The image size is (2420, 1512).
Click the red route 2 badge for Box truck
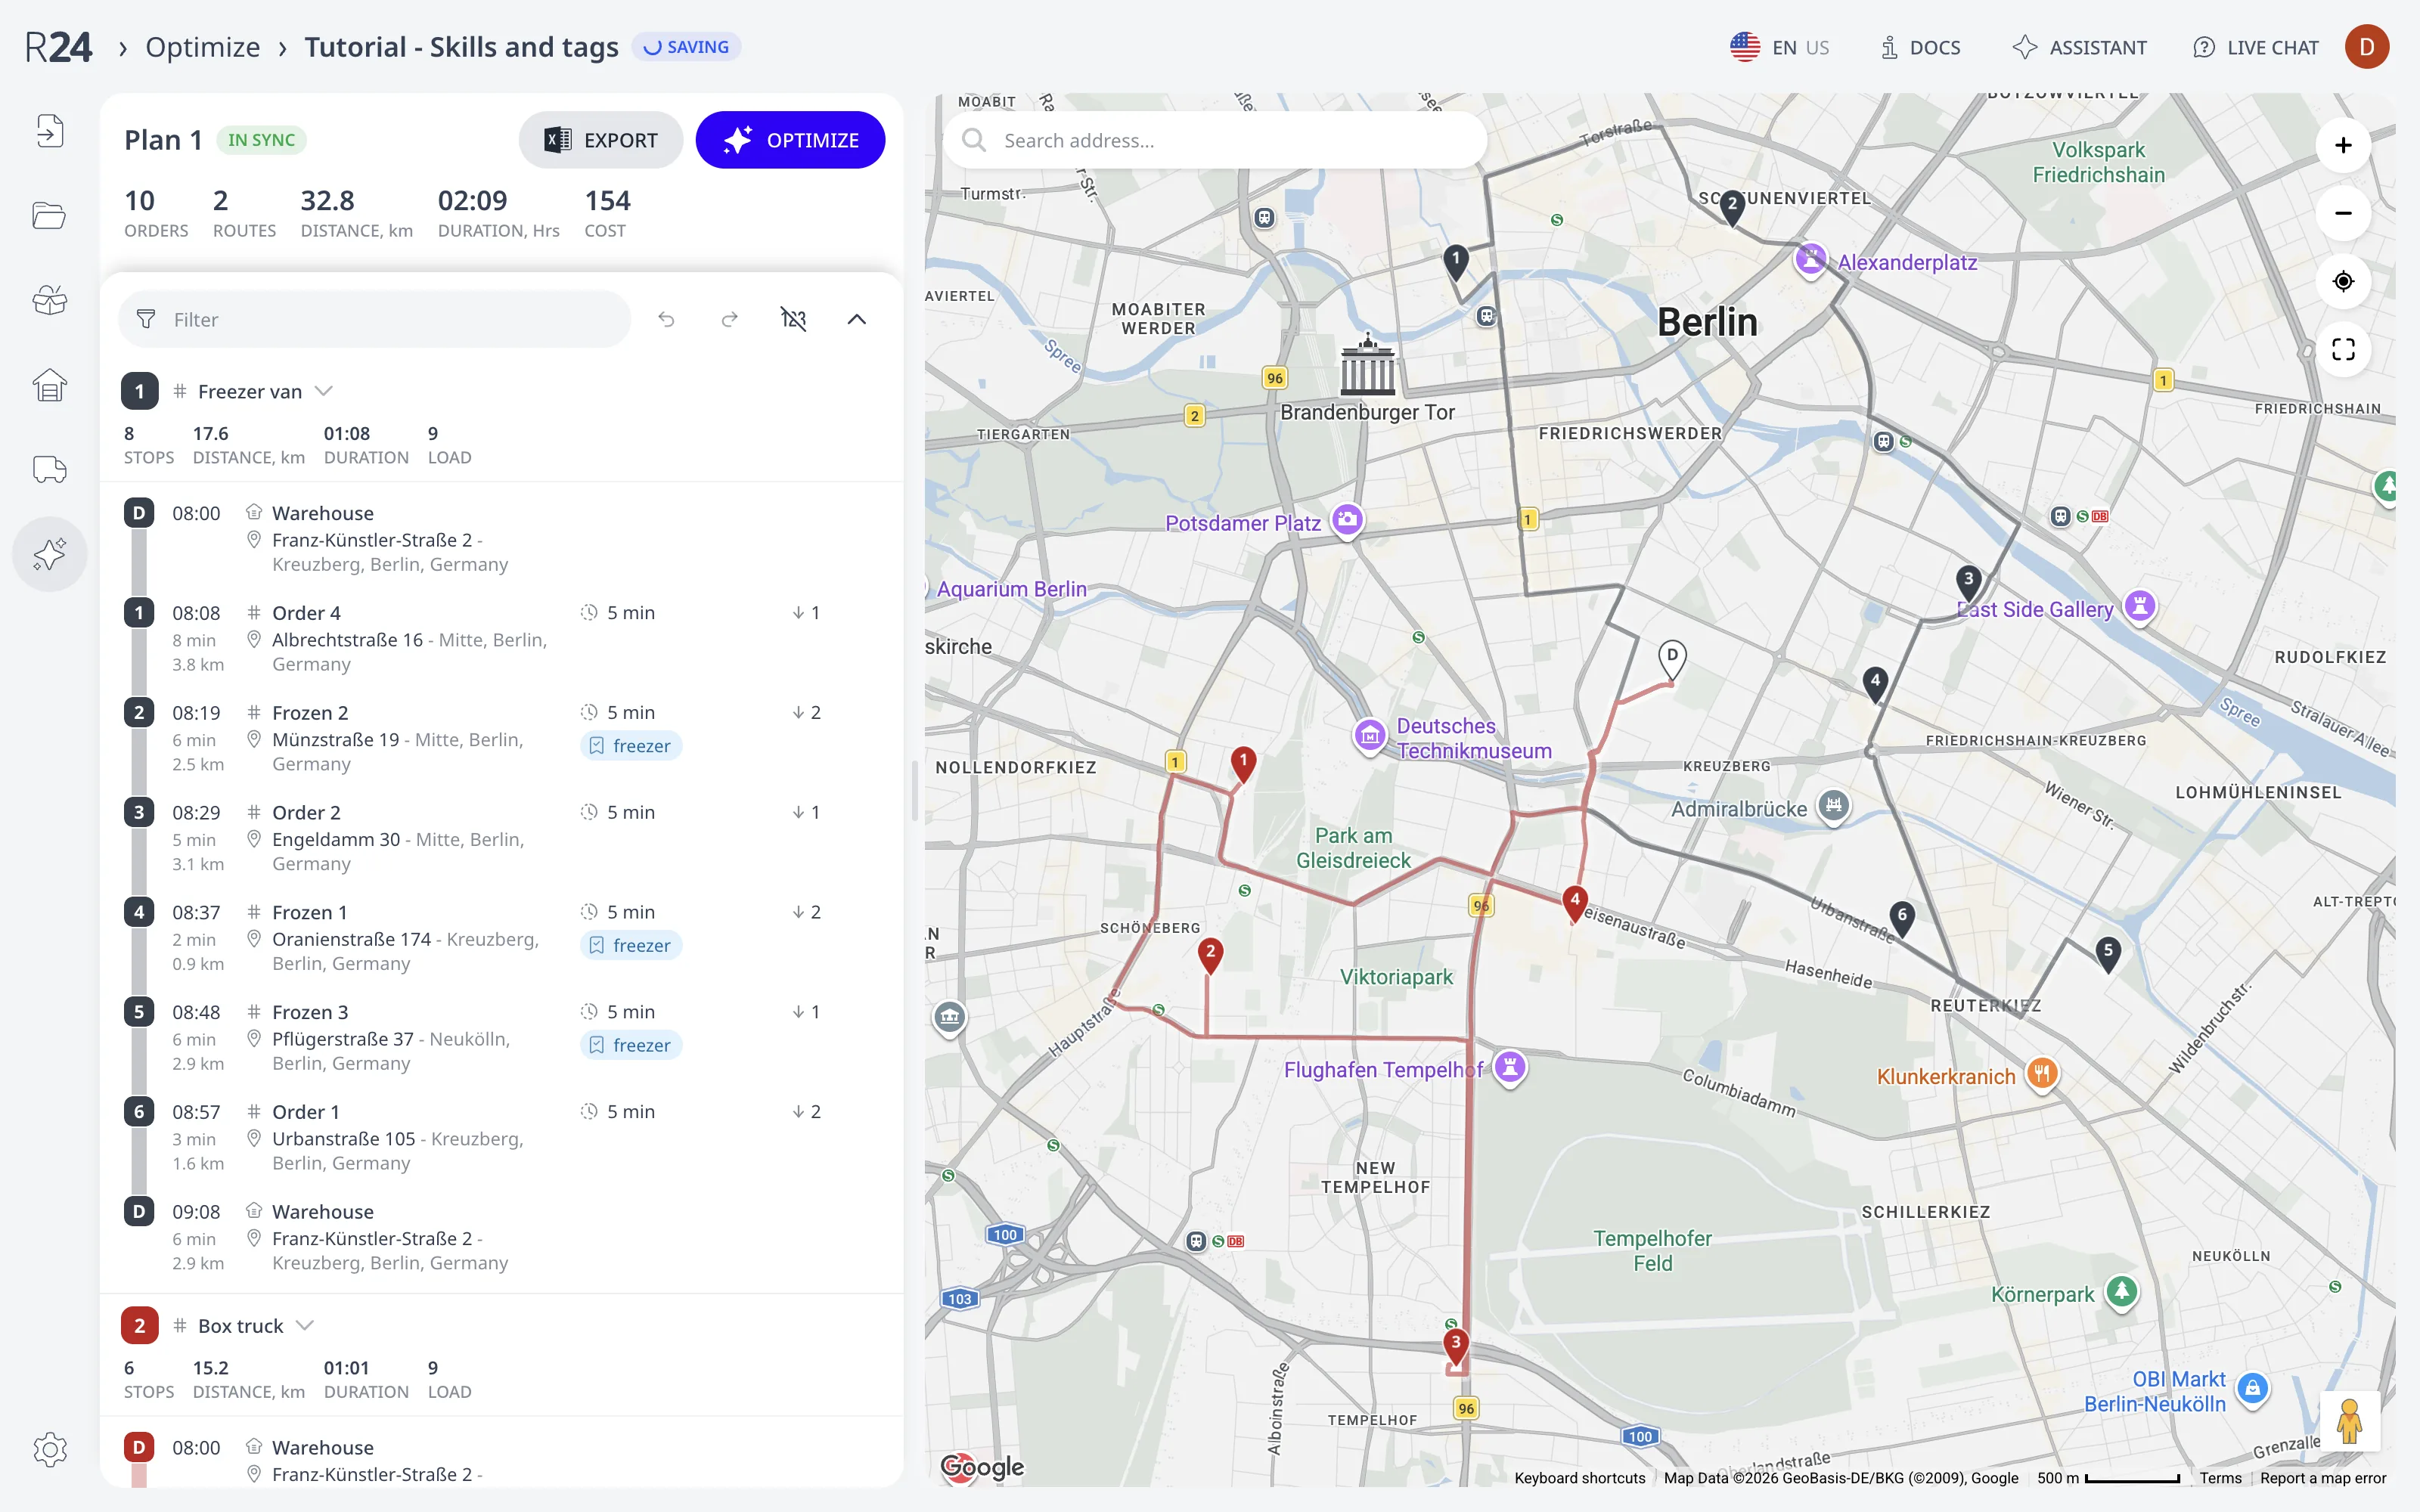point(139,1325)
